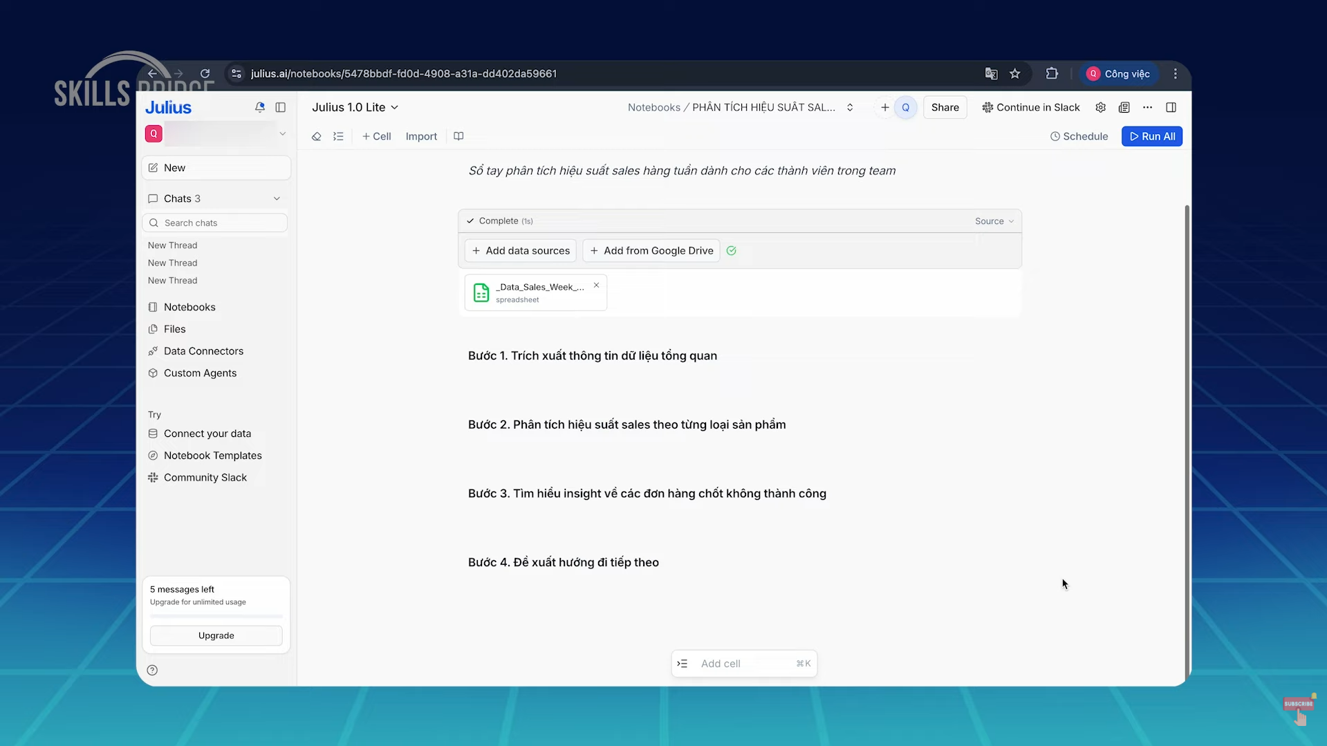
Task: Click the messages usage progress bar
Action: 216,615
